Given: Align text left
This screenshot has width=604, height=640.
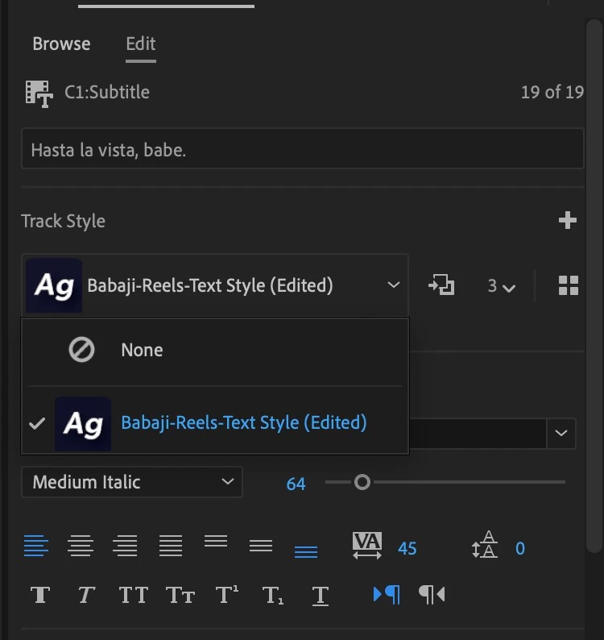Looking at the screenshot, I should (x=35, y=547).
